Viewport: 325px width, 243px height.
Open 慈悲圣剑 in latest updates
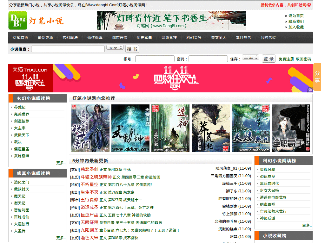(x=89, y=170)
